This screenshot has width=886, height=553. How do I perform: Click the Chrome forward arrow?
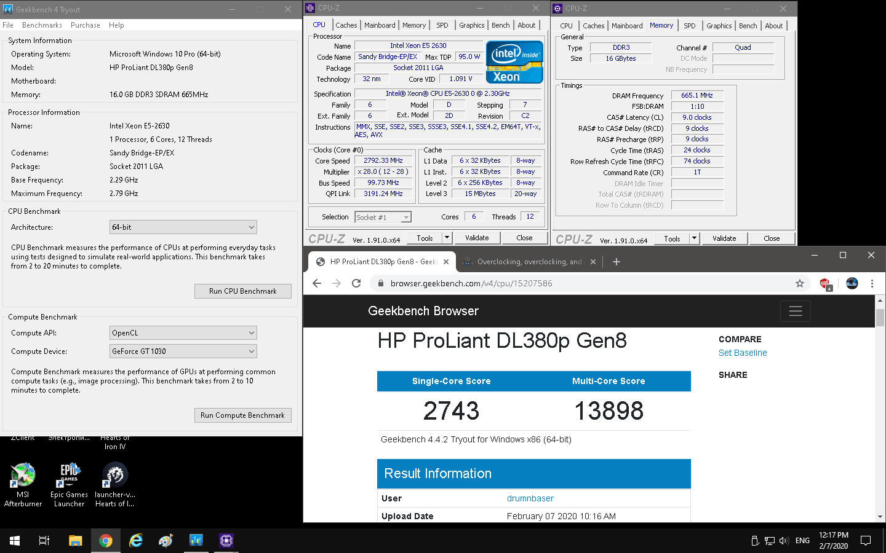(x=337, y=283)
